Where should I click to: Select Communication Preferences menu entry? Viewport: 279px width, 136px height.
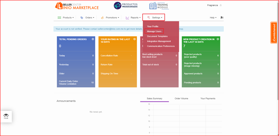pos(161,46)
